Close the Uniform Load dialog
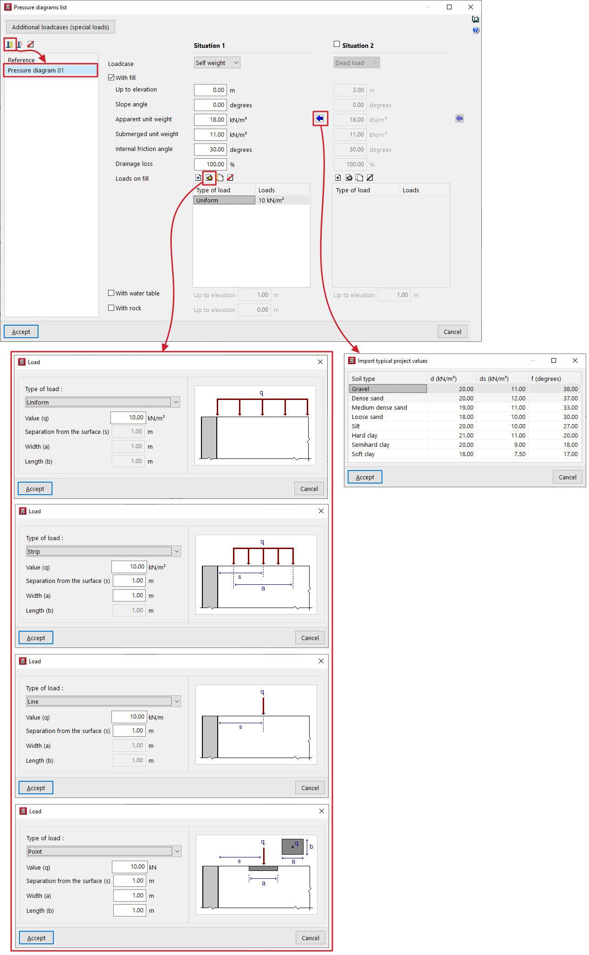The width and height of the screenshot is (589, 955). tap(320, 362)
